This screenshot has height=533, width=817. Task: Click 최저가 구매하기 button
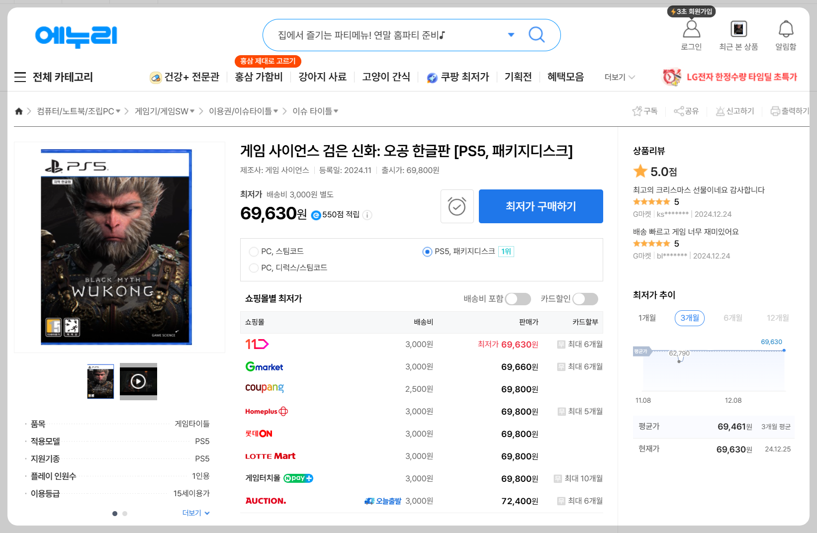pos(541,206)
